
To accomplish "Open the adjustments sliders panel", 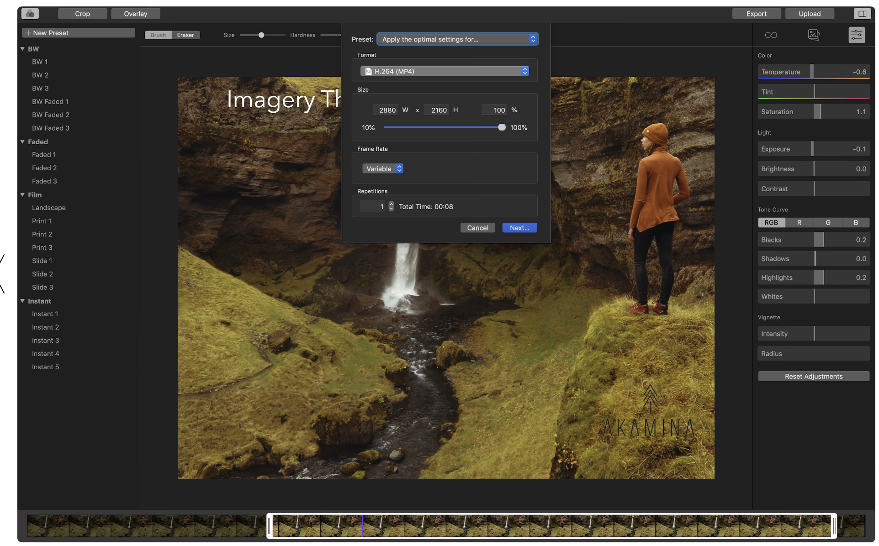I will pyautogui.click(x=856, y=35).
